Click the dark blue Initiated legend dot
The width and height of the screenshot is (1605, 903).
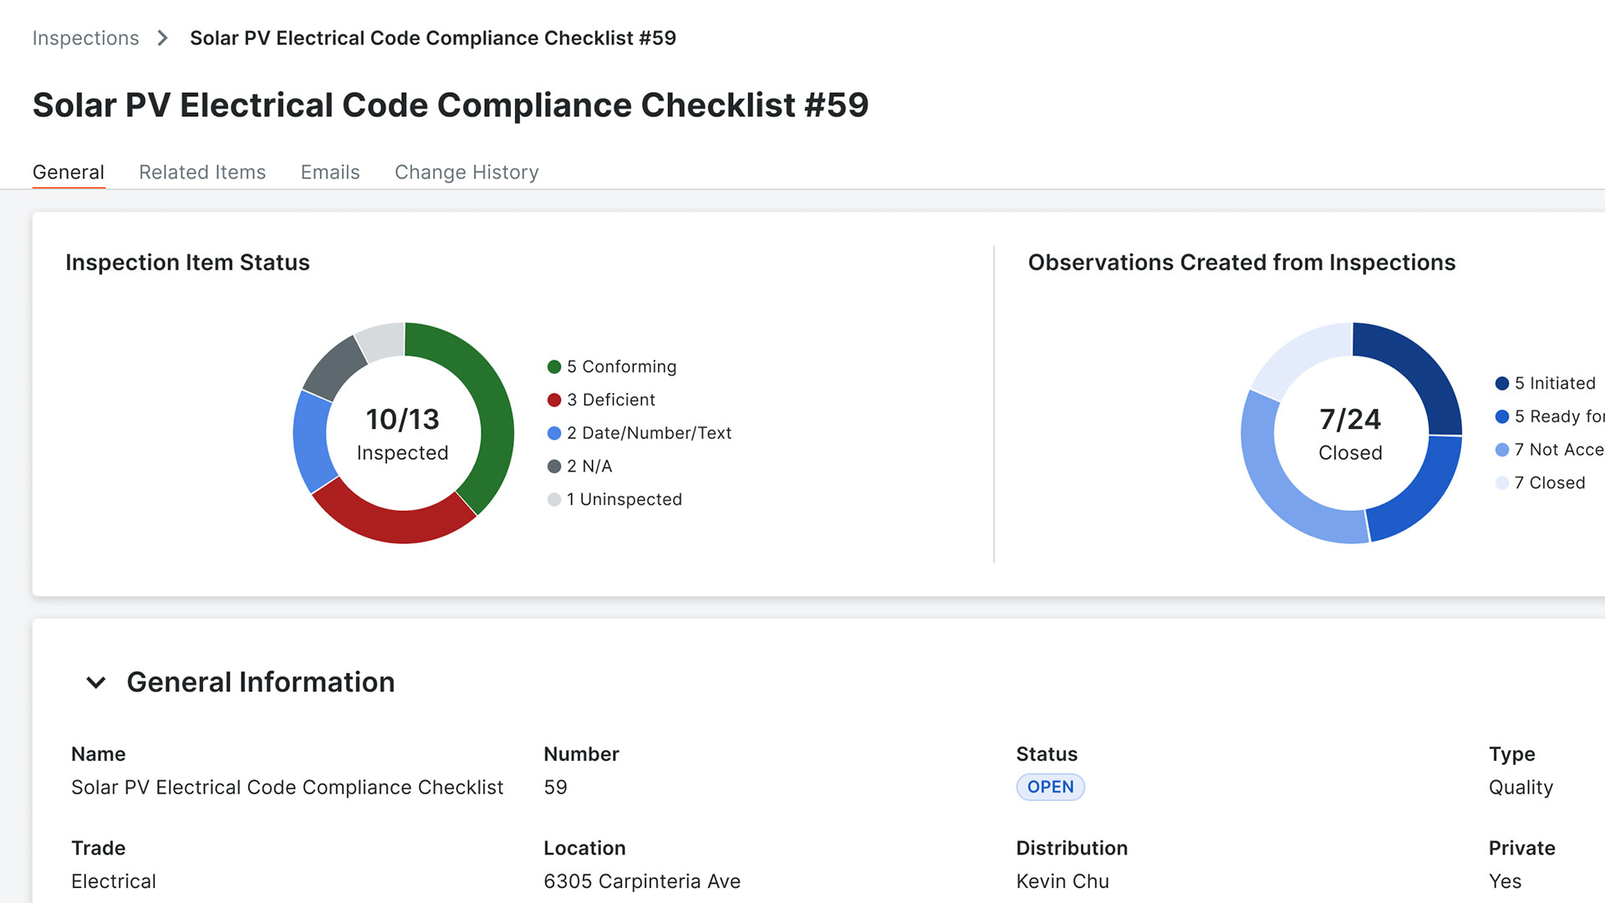point(1502,383)
